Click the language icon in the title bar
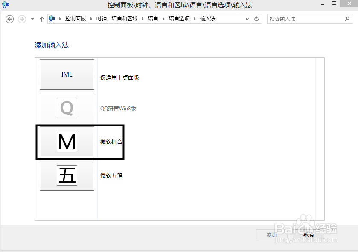The height and width of the screenshot is (252, 358). pos(5,4)
